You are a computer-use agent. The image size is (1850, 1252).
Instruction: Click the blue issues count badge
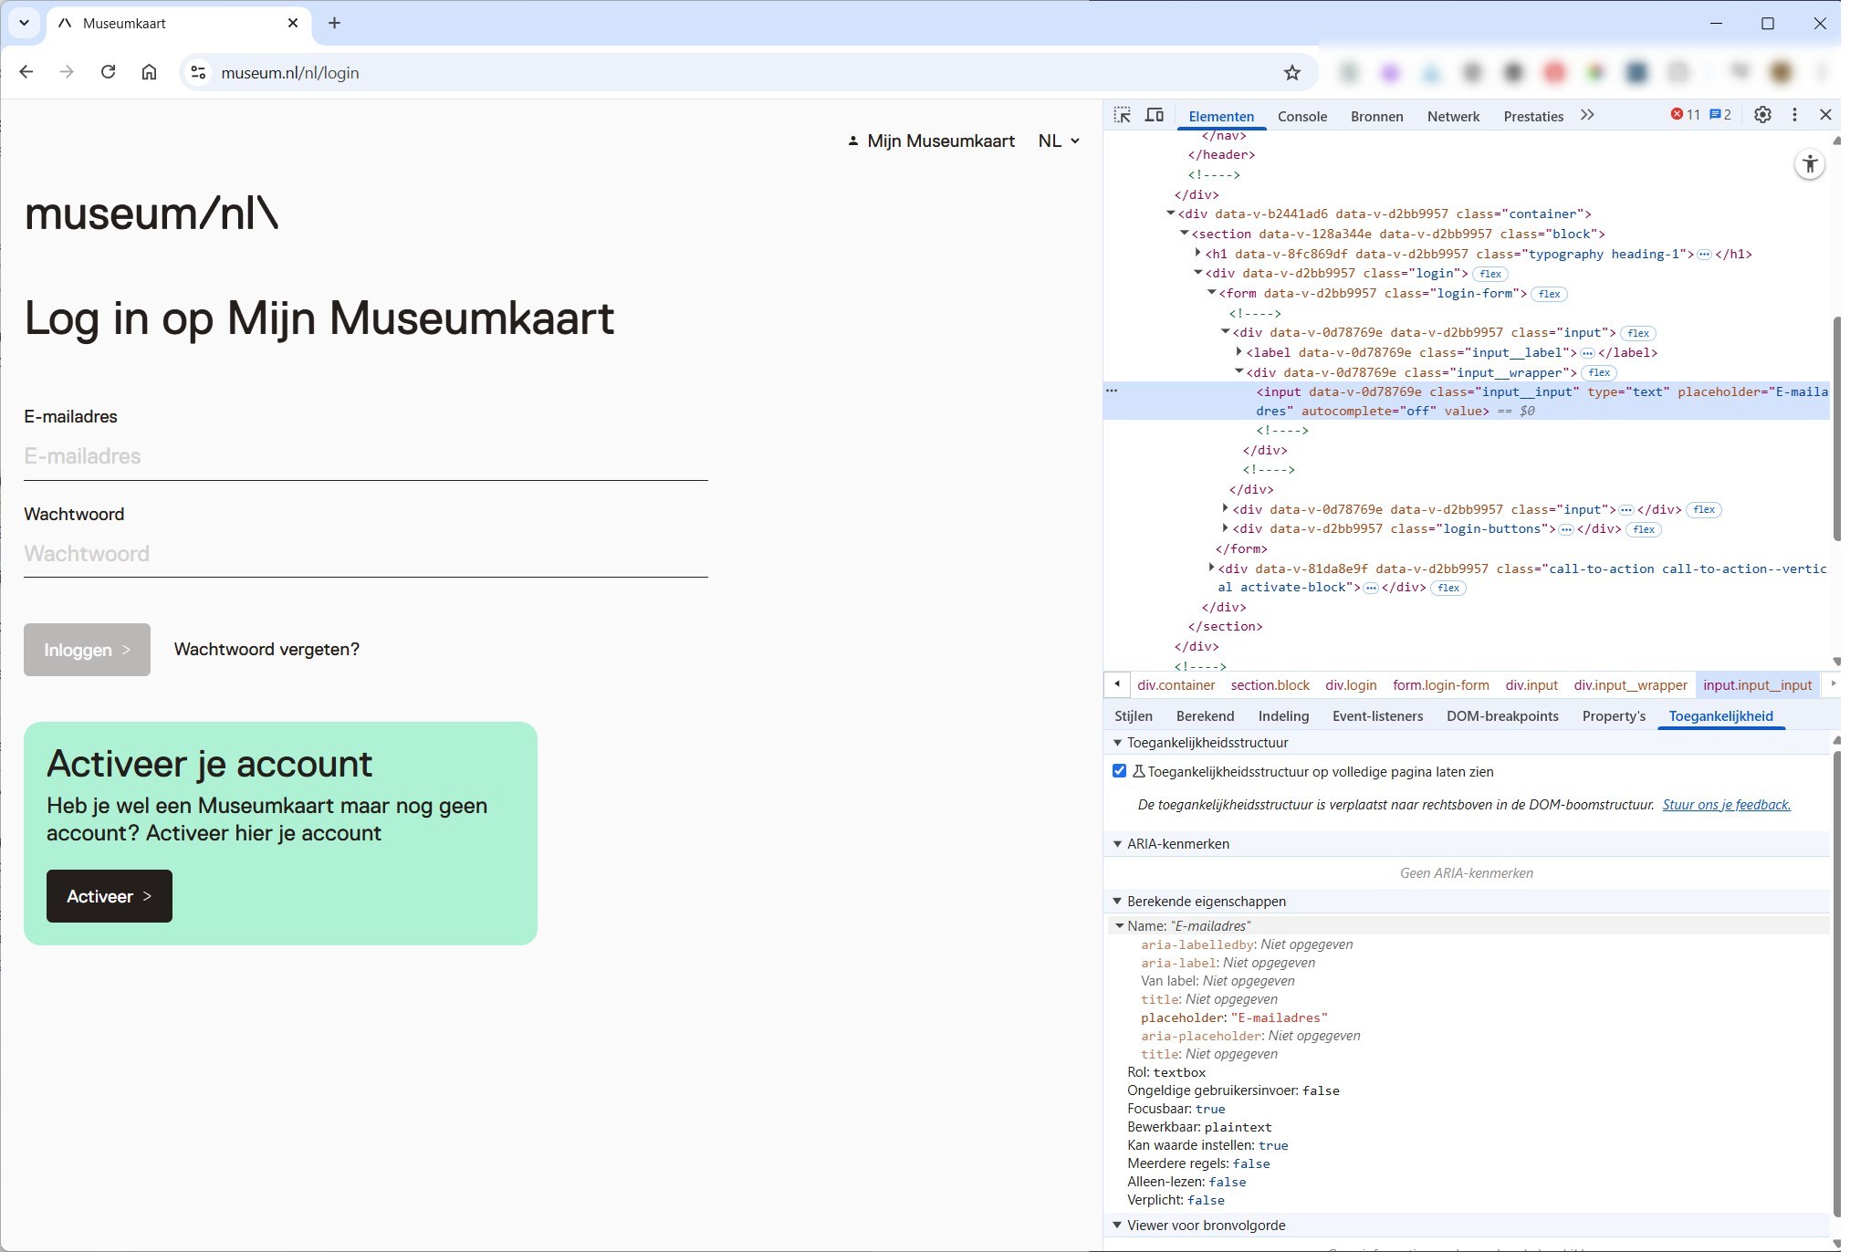pos(1720,115)
